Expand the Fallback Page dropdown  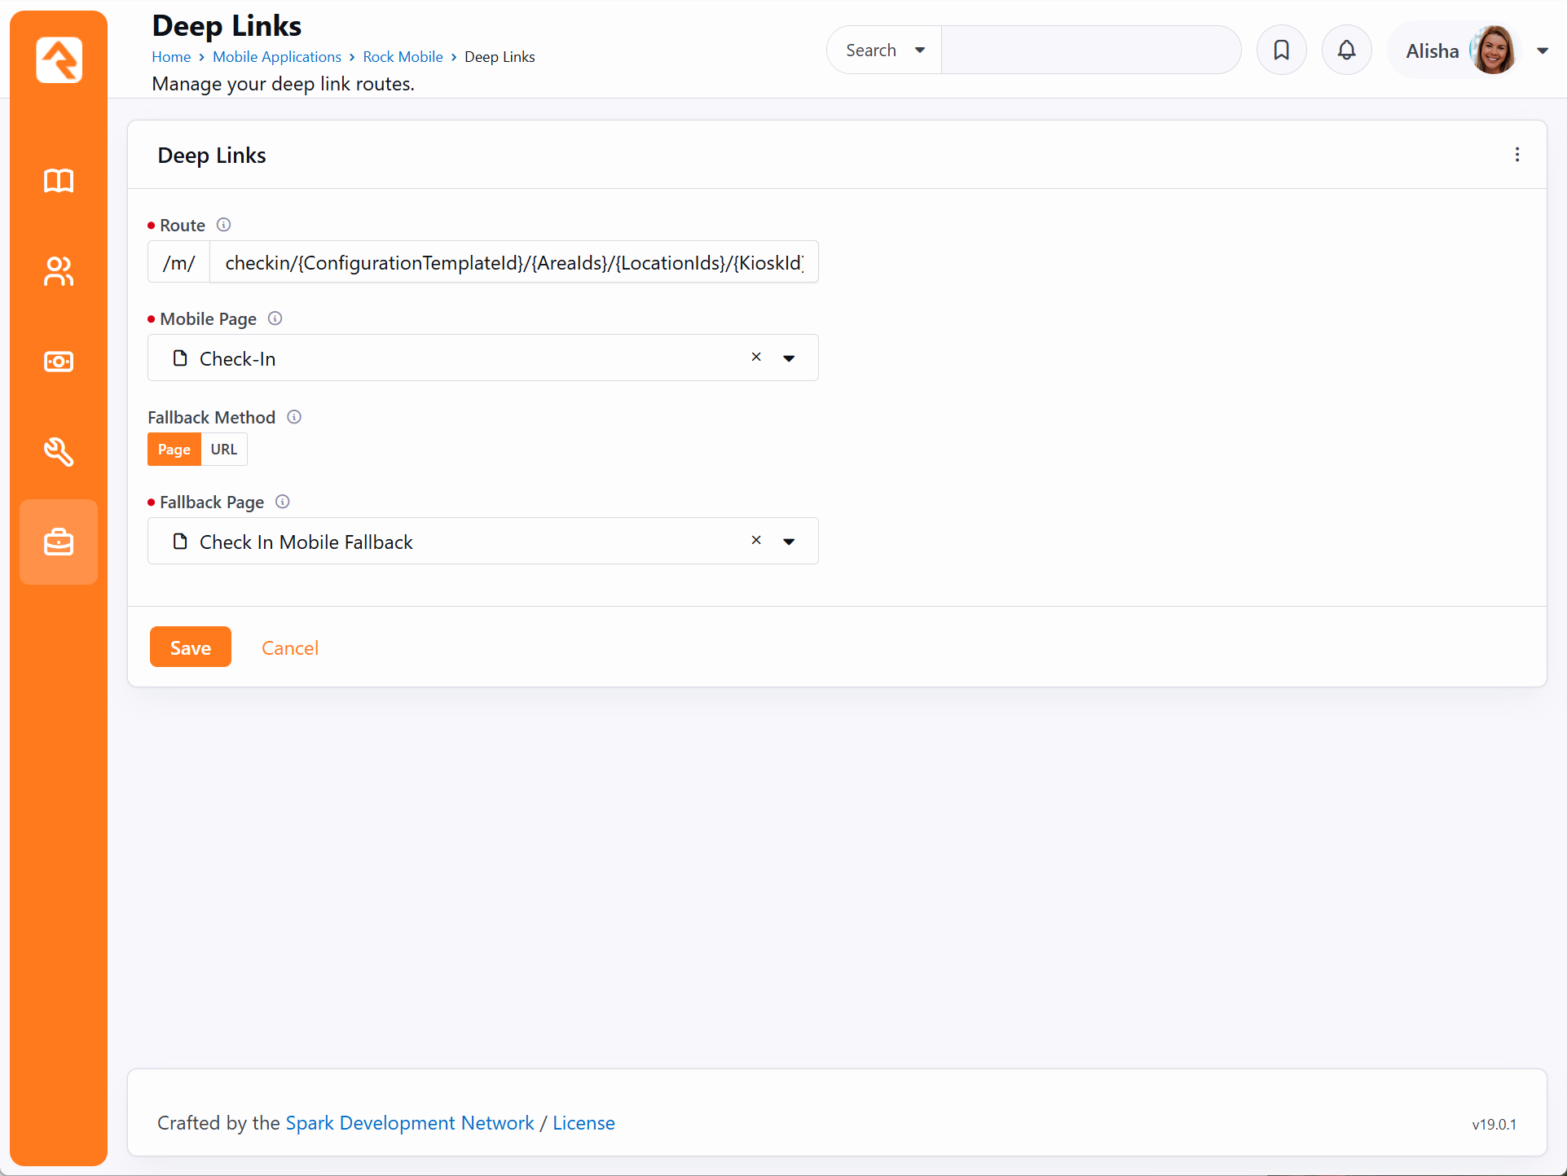(x=789, y=542)
